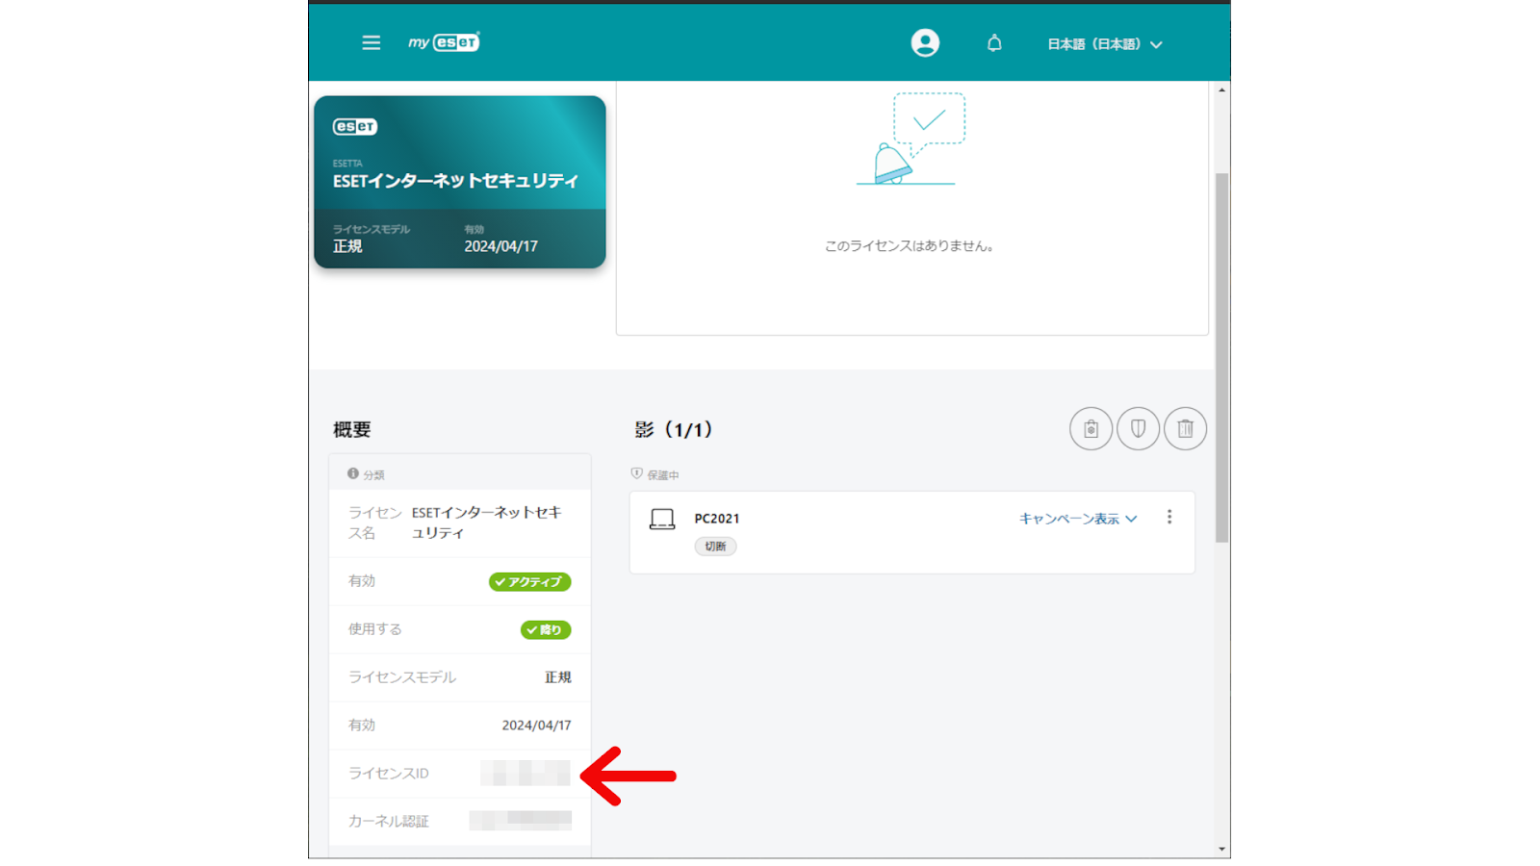Screen dimensions: 1540x866
Task: Click the scrollbar down arrow
Action: (1221, 850)
